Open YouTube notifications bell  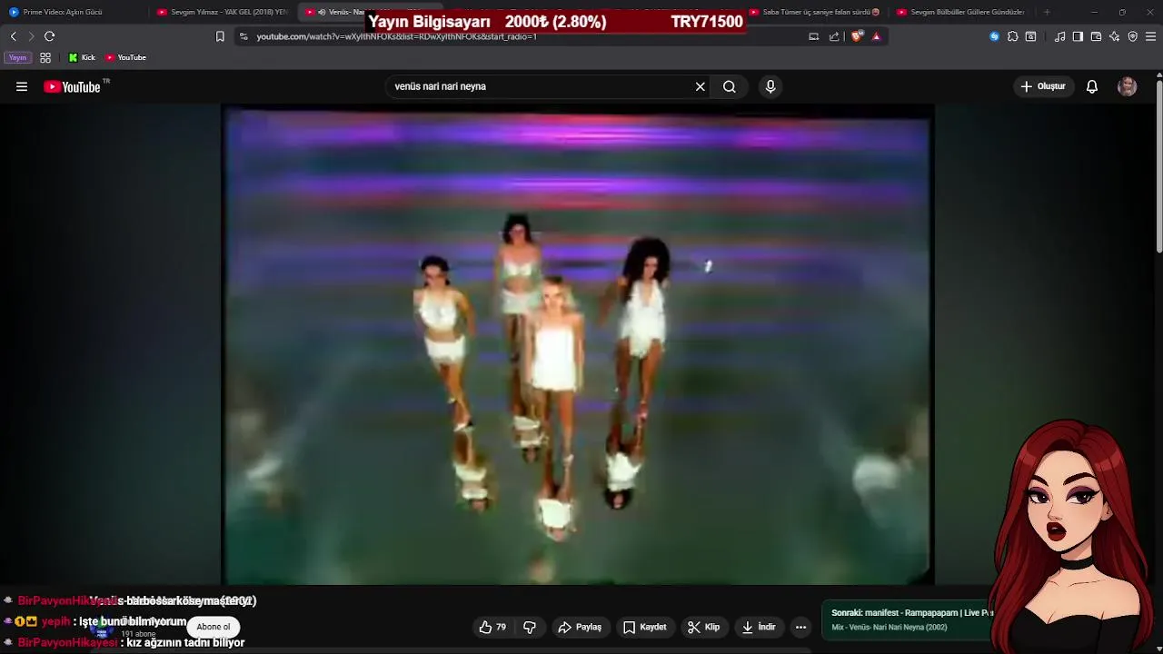coord(1092,86)
